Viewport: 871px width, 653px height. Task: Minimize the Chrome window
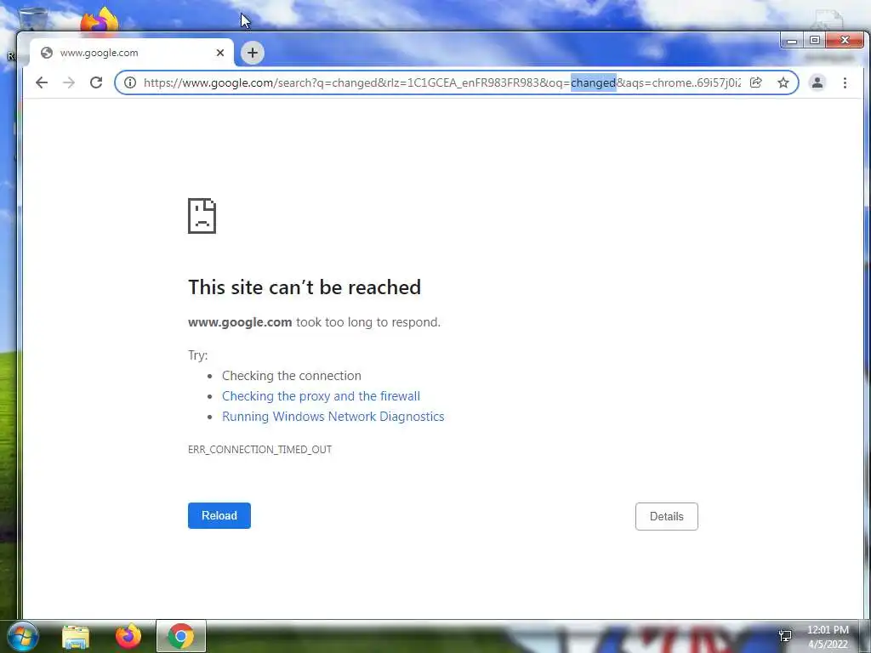(x=792, y=41)
